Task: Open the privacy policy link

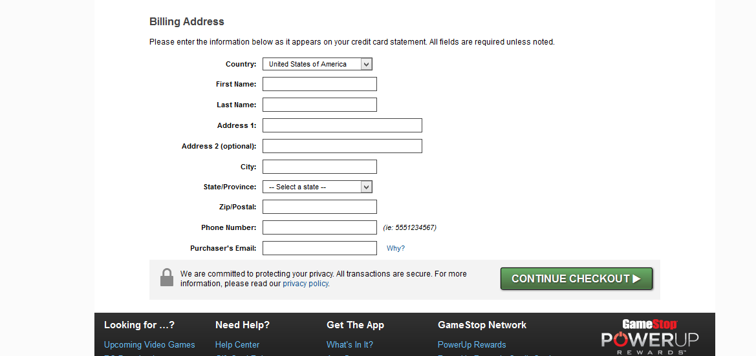Action: pyautogui.click(x=305, y=284)
